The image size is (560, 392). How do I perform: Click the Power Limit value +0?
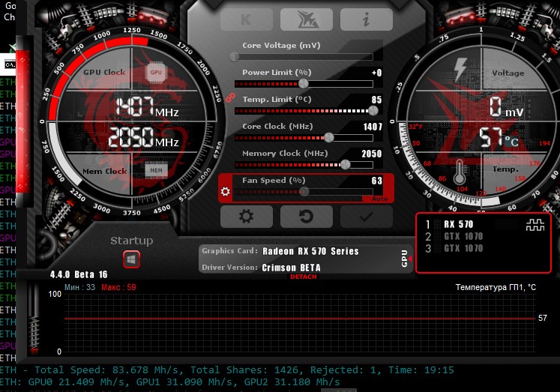[x=377, y=73]
